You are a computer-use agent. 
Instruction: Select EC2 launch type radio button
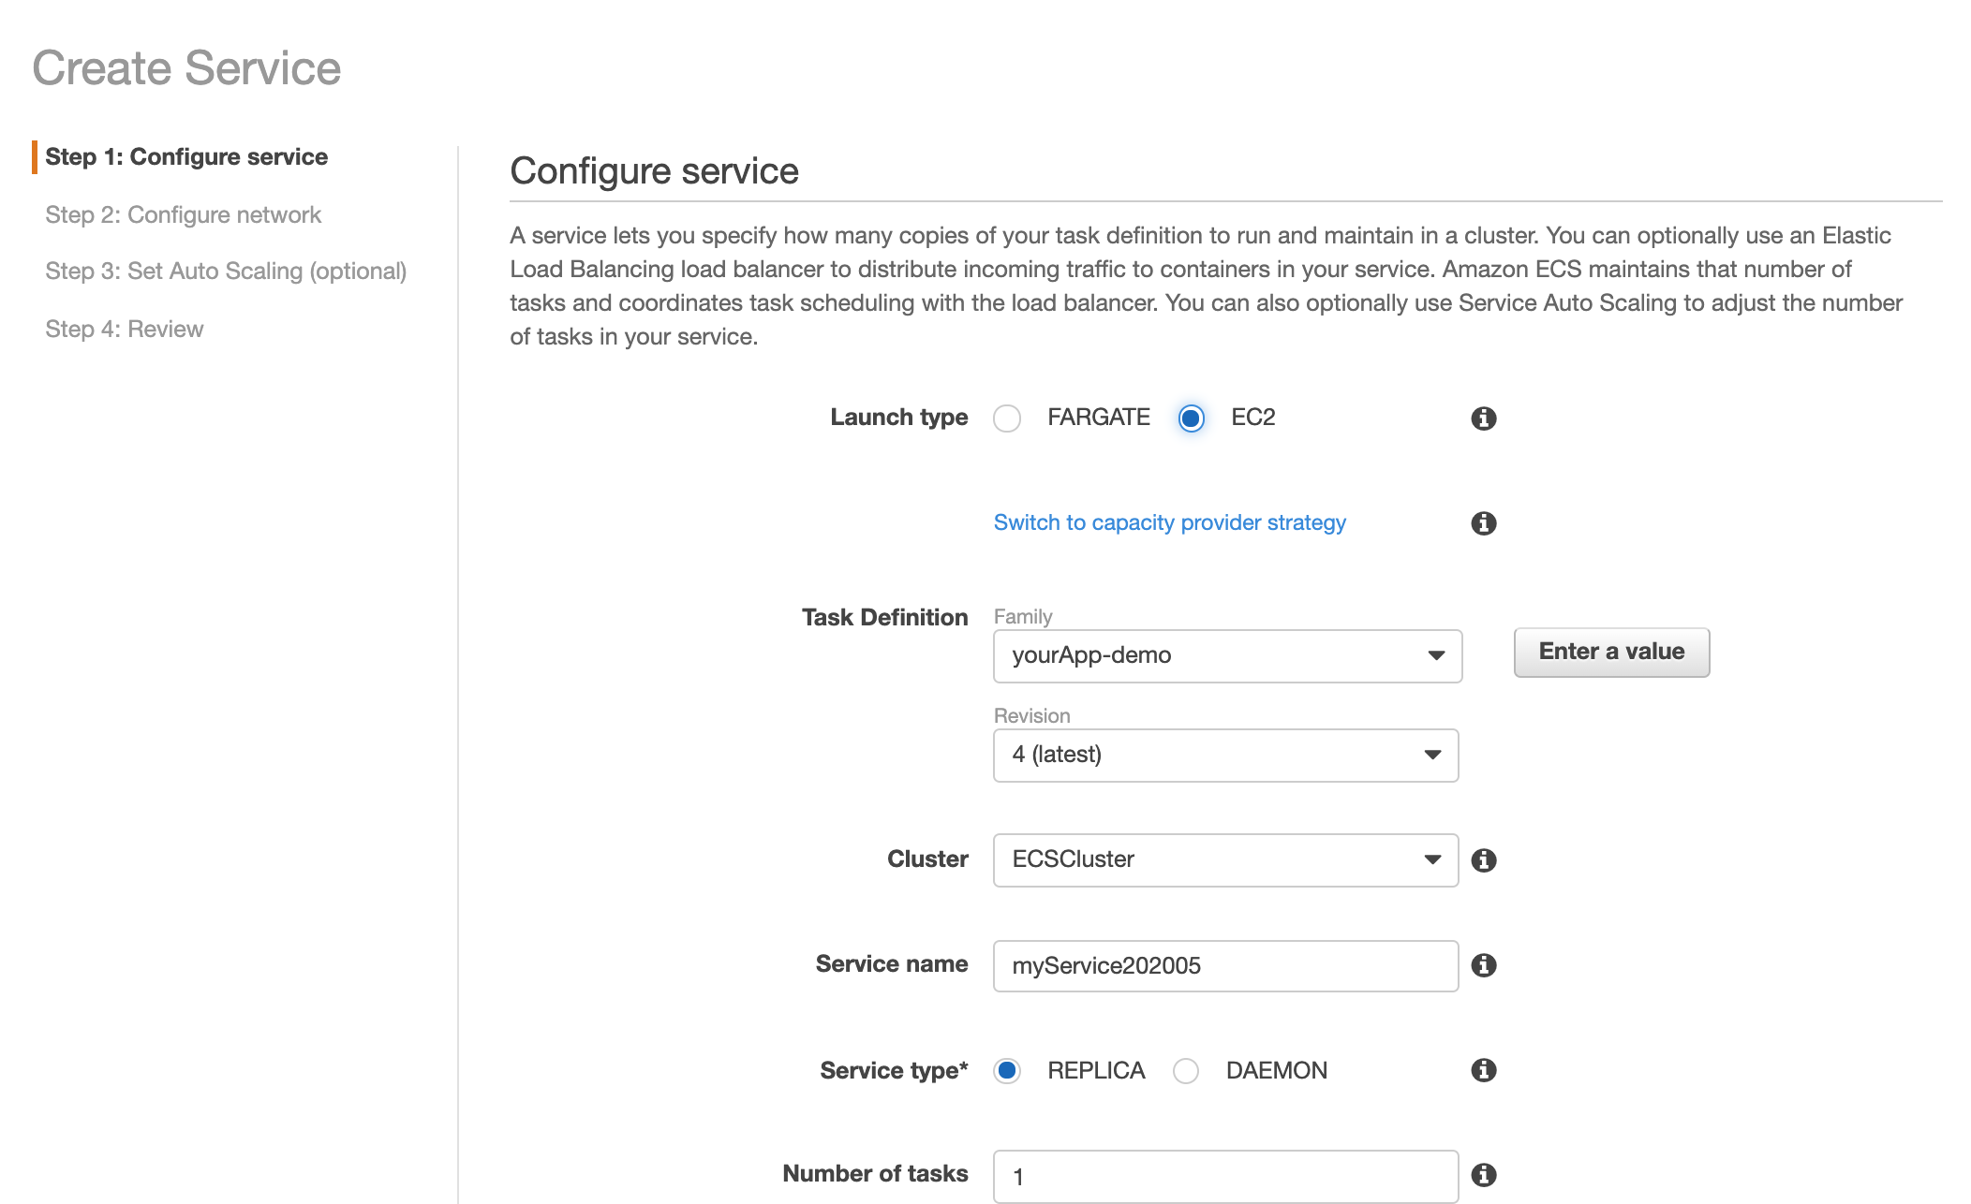[x=1191, y=418]
